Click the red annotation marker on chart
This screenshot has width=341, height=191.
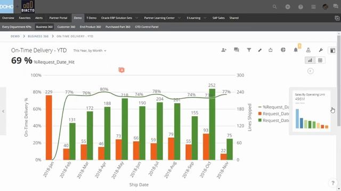(x=121, y=70)
